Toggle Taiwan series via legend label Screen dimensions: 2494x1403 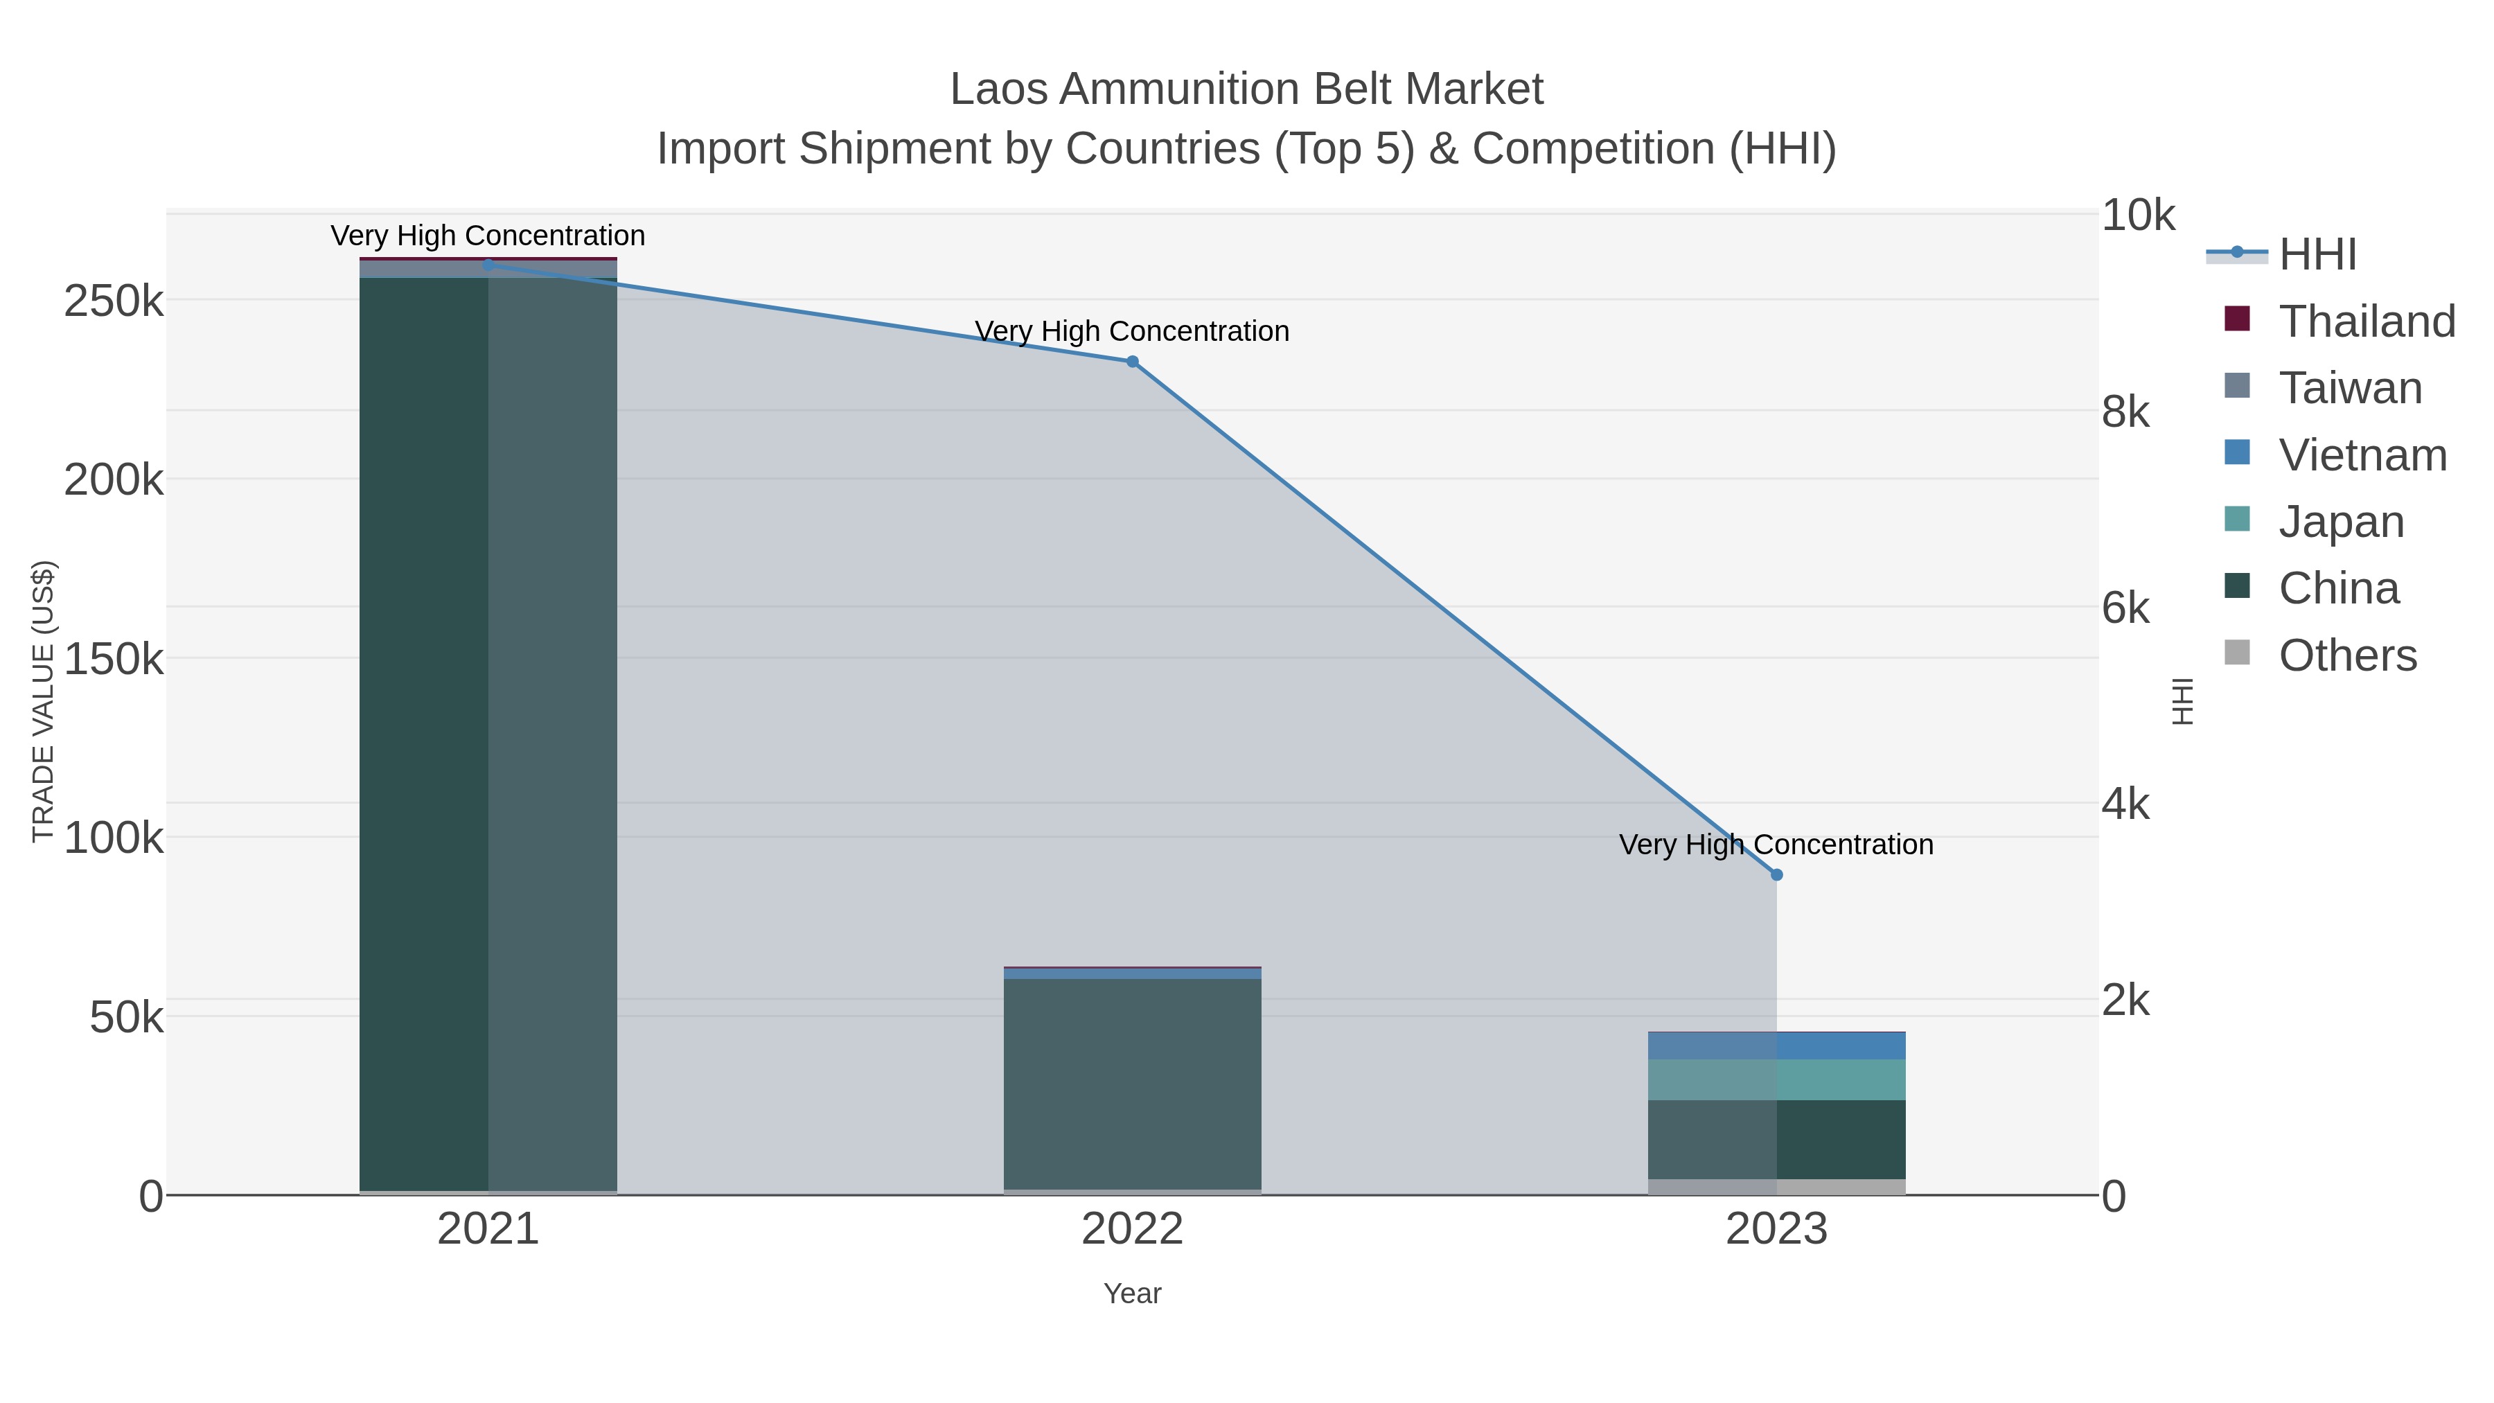[2351, 388]
